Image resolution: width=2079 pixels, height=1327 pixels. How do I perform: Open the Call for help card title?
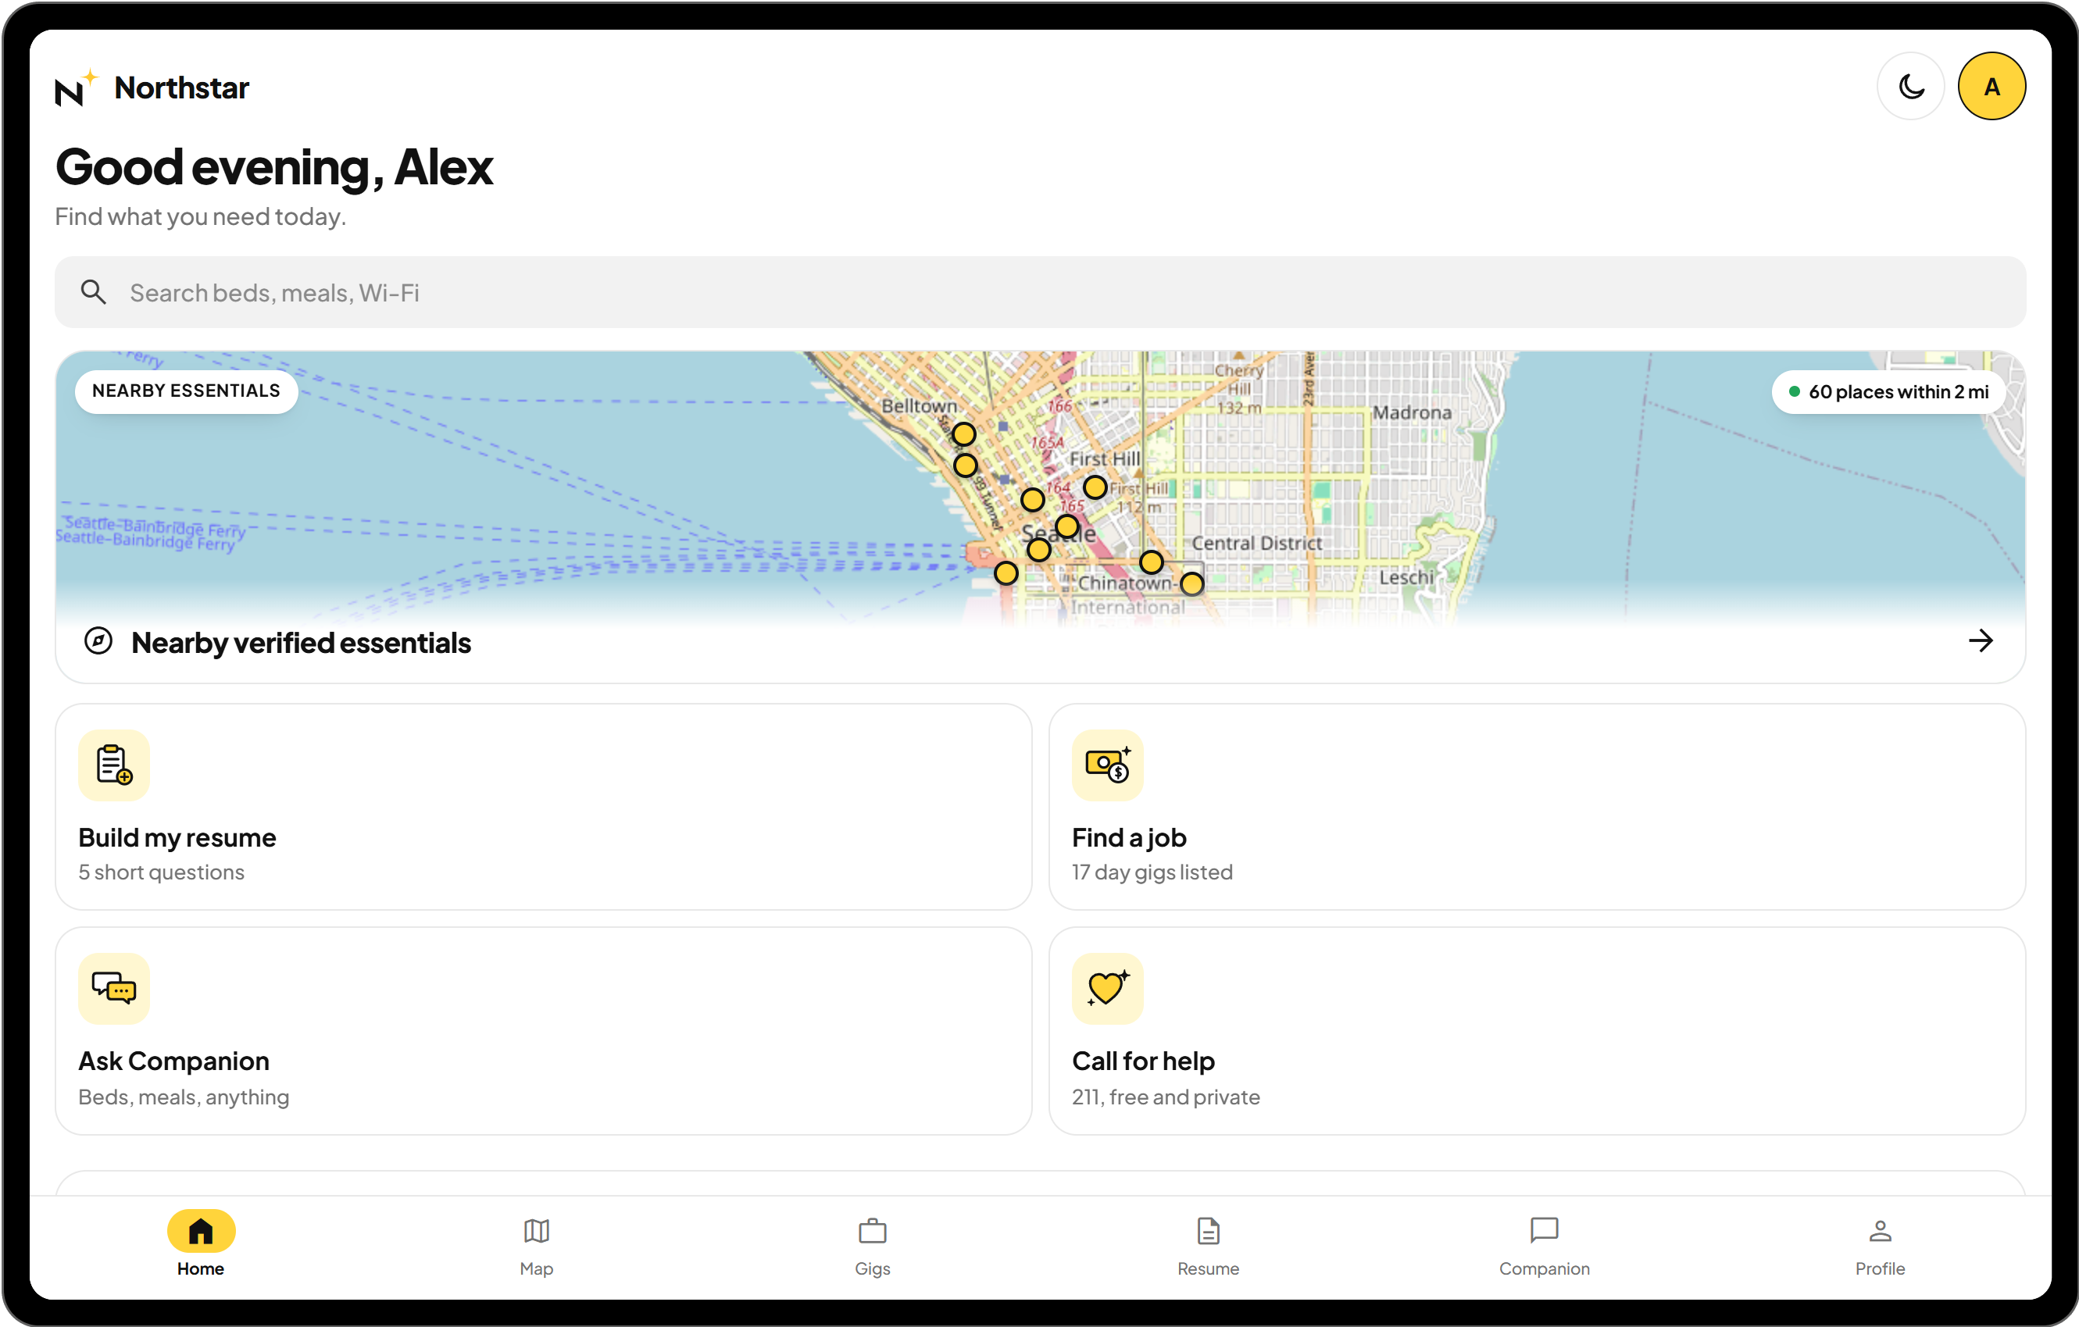coord(1143,1061)
